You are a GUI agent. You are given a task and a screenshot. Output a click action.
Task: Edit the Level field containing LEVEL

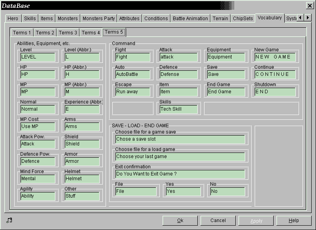coord(38,57)
